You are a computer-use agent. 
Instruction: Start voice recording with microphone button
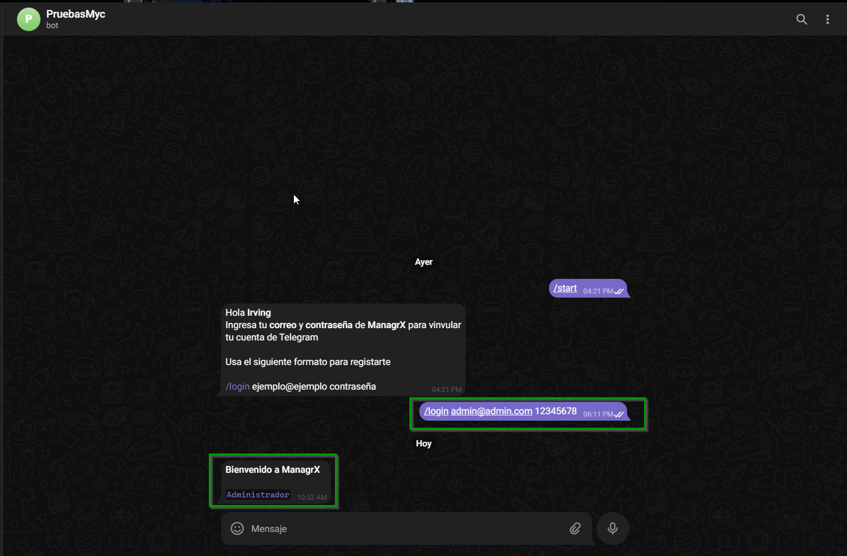tap(612, 528)
